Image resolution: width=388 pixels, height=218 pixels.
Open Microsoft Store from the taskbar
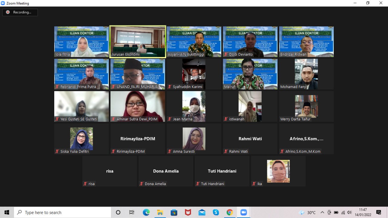click(x=174, y=213)
